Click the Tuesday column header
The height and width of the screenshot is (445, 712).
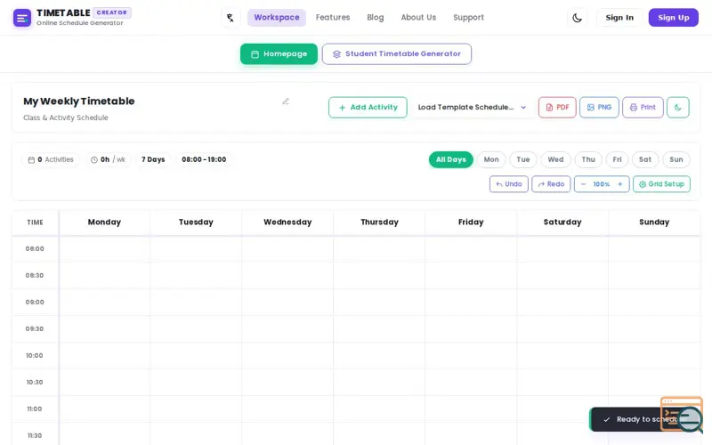click(196, 222)
